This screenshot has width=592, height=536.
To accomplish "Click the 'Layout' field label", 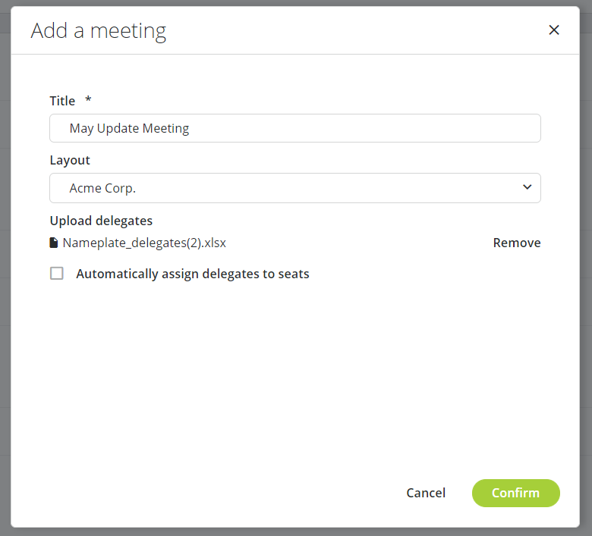I will pos(70,160).
